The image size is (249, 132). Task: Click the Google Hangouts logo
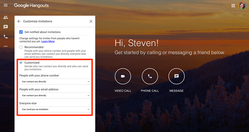tap(31, 6)
